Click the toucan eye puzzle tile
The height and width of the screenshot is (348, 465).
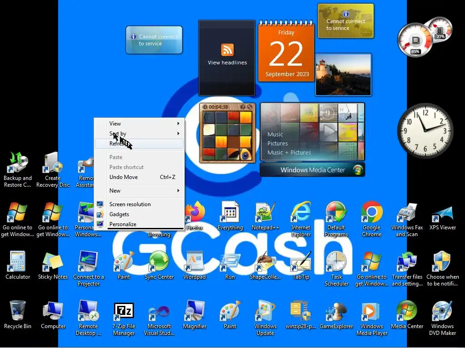[x=246, y=154]
